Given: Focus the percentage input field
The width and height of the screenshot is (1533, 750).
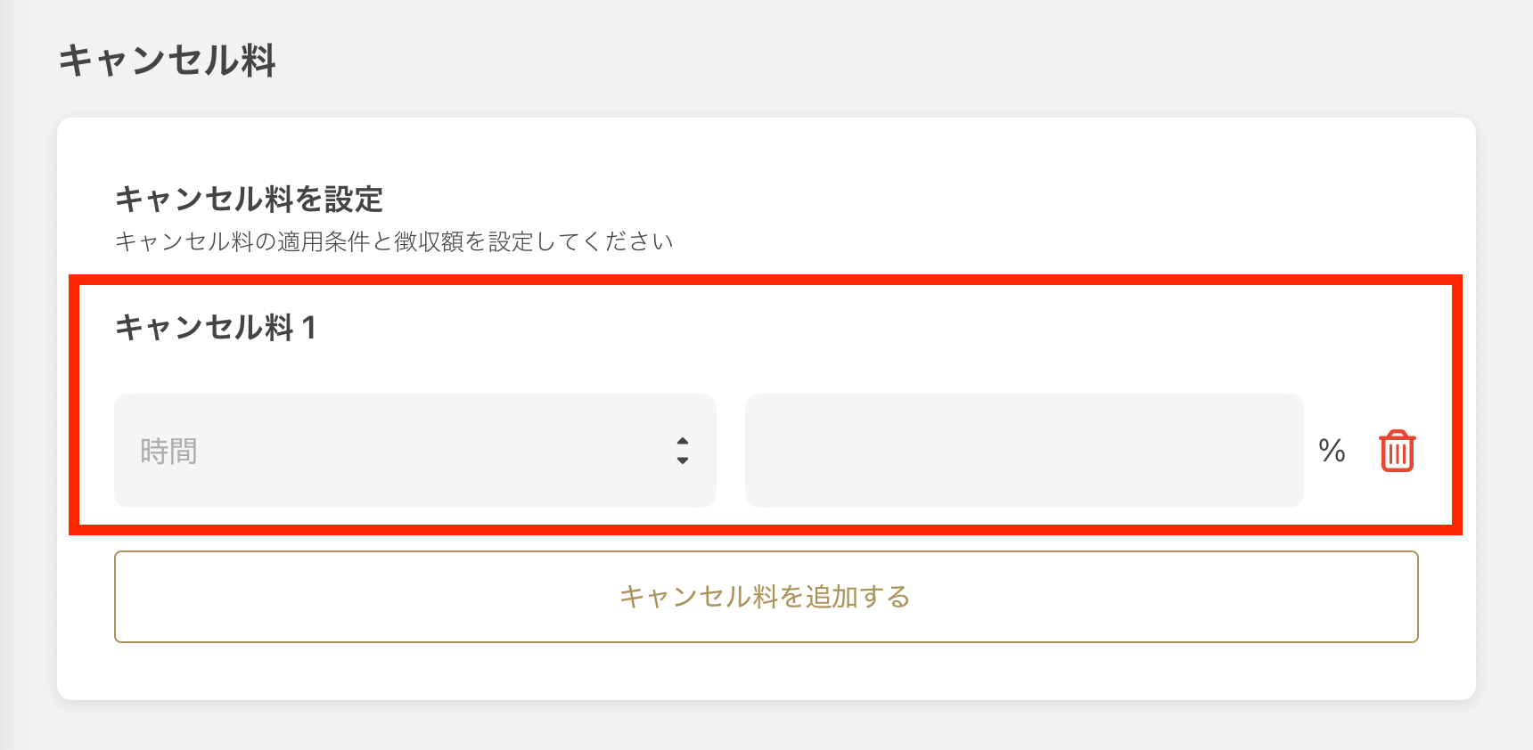Looking at the screenshot, I should [1023, 451].
